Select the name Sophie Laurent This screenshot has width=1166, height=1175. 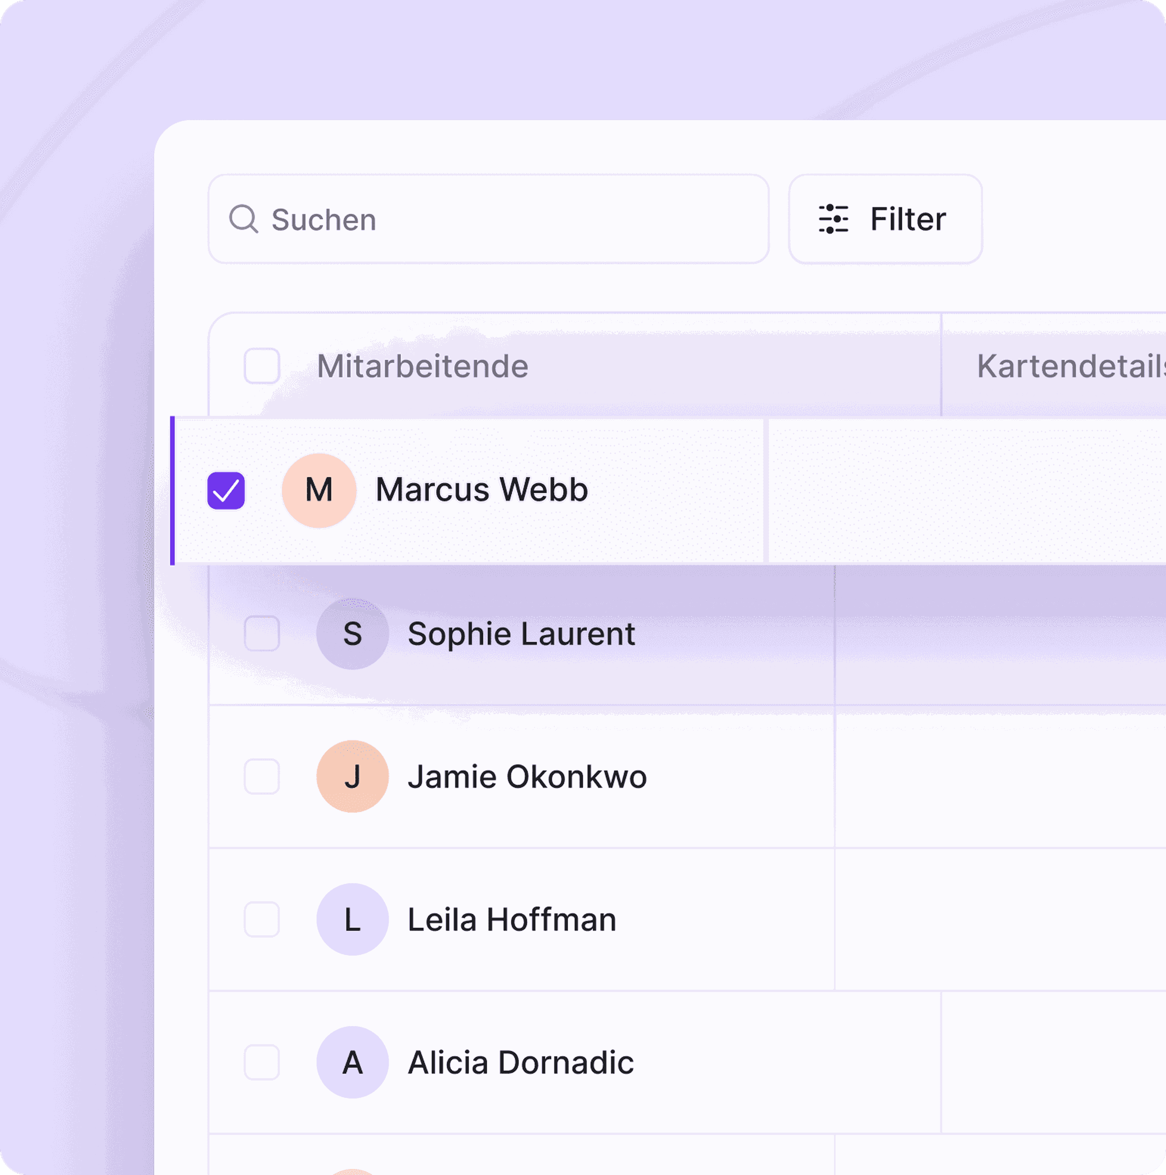pos(521,634)
